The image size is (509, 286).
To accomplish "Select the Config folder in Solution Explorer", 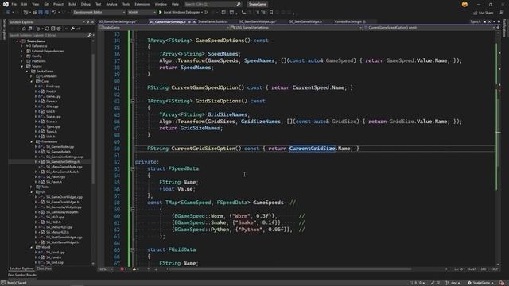I will coord(37,56).
